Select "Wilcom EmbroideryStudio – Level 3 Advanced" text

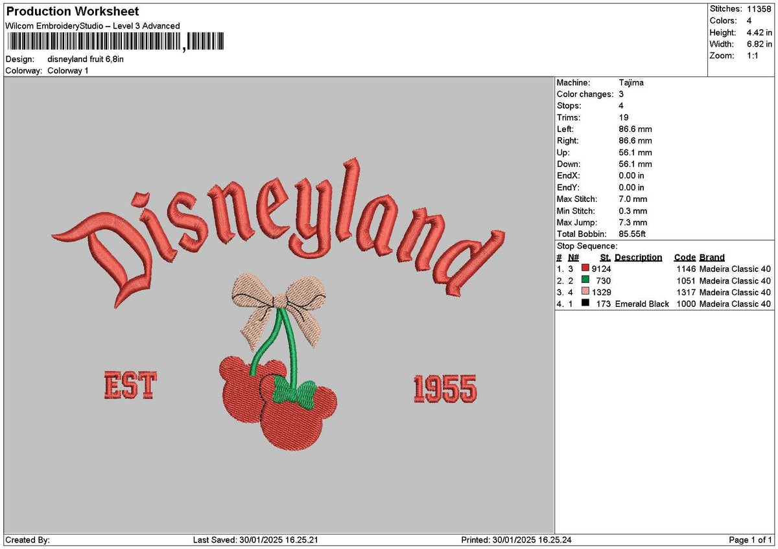[93, 26]
